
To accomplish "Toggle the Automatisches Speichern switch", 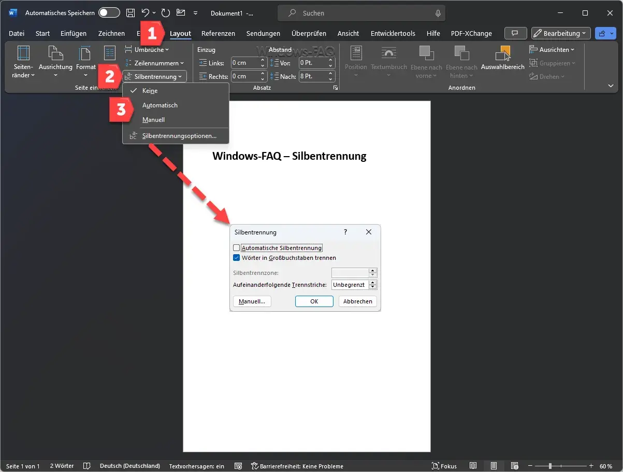I will point(109,13).
